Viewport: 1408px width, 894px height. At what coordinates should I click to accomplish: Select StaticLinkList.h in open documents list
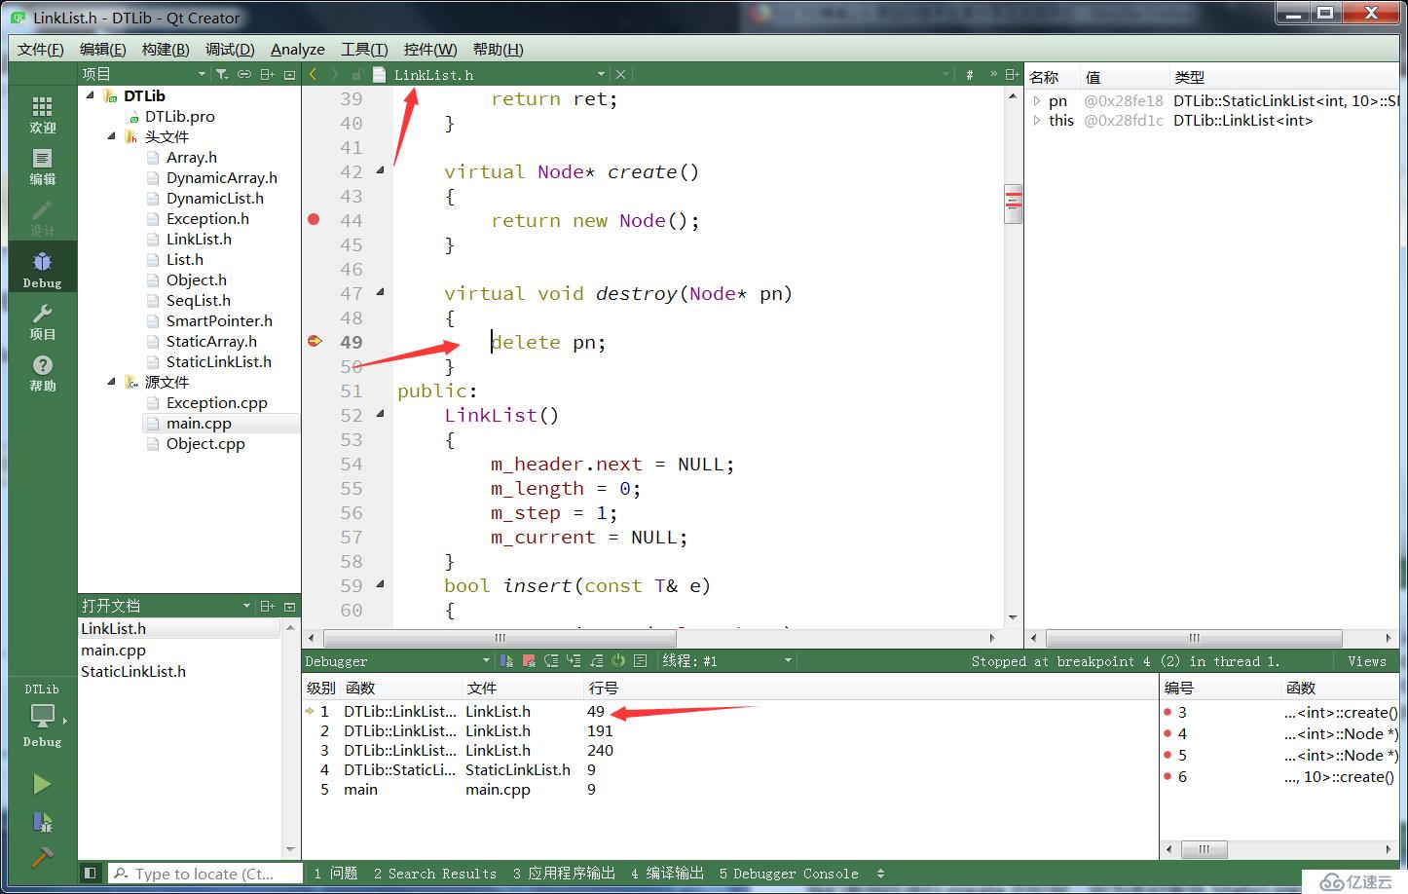click(x=133, y=671)
